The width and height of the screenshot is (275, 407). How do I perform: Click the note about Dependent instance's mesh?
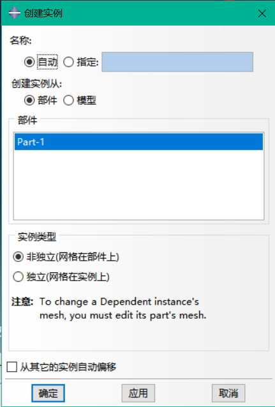click(x=123, y=309)
